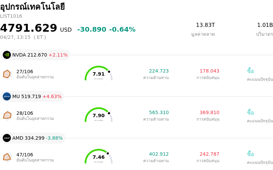Click the NVDA ซื้อ rating link

pos(250,71)
